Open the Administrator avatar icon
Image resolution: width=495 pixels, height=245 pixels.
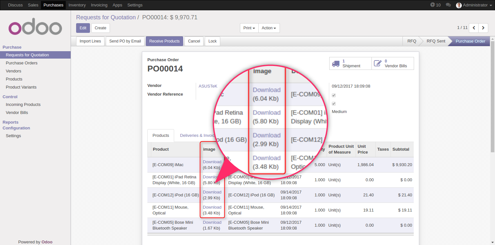pyautogui.click(x=459, y=5)
